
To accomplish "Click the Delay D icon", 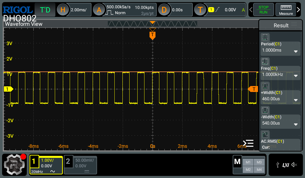I will click(x=164, y=10).
